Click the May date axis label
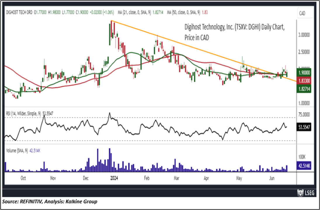 [x=239, y=178]
